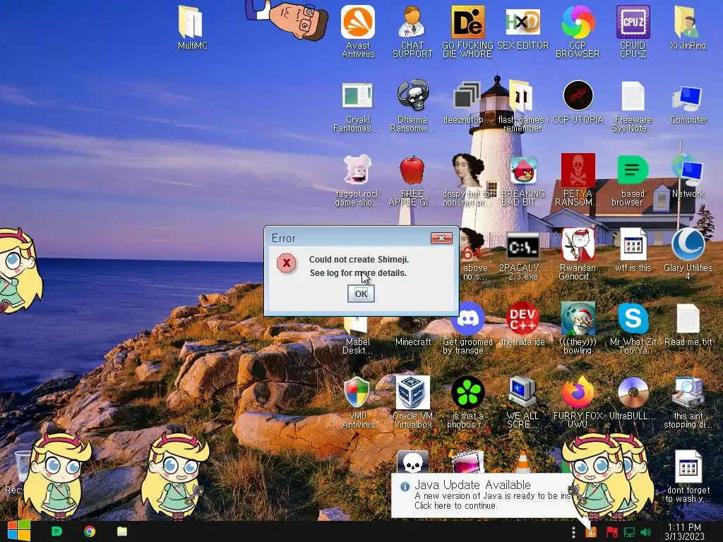Open the UltraBULL... disc icon

(633, 399)
